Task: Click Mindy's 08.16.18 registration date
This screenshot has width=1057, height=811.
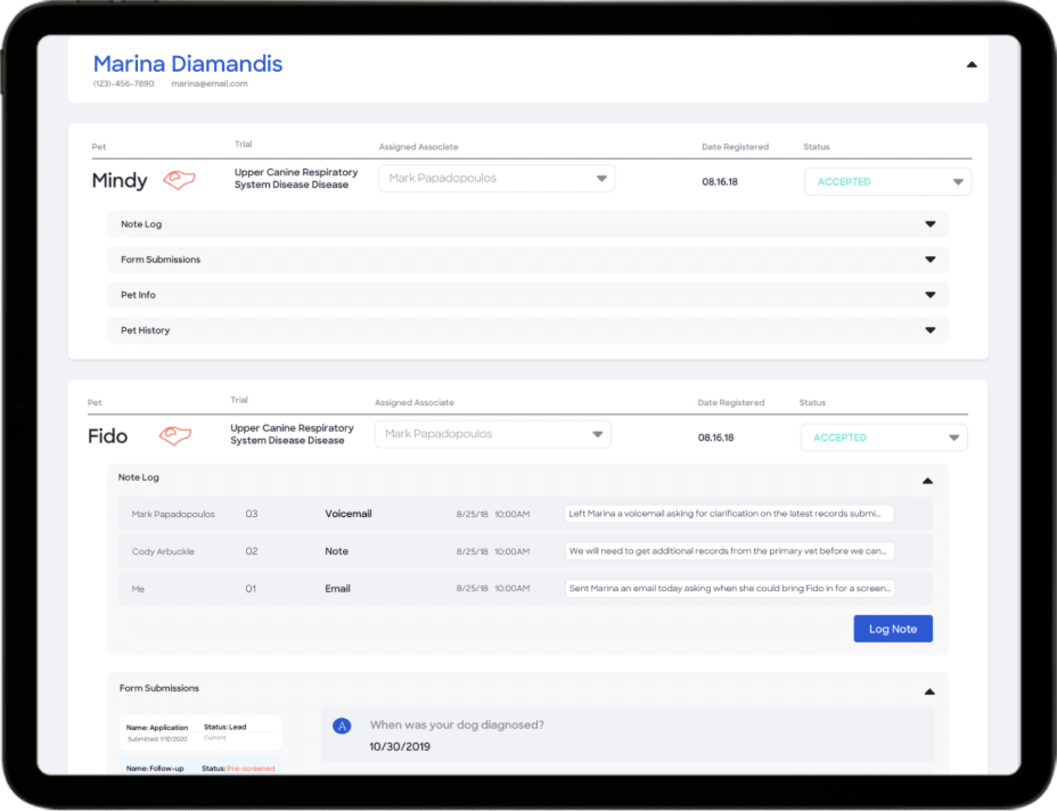Action: (x=719, y=182)
